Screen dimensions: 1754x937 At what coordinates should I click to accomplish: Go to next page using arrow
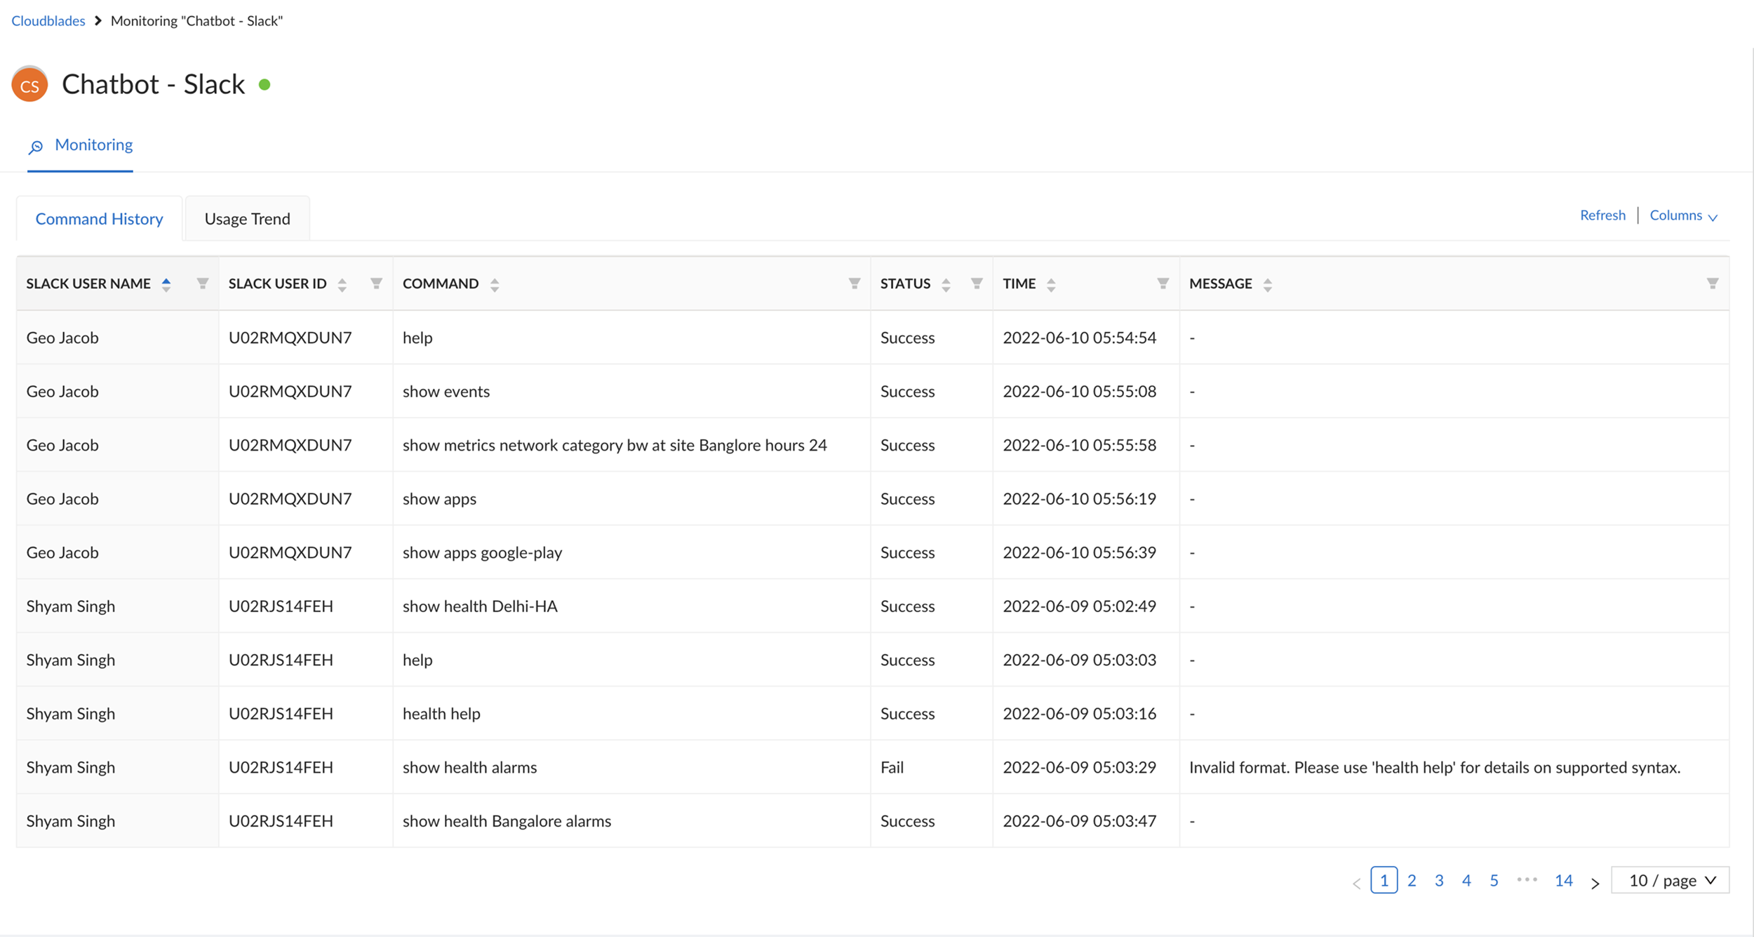click(x=1595, y=882)
